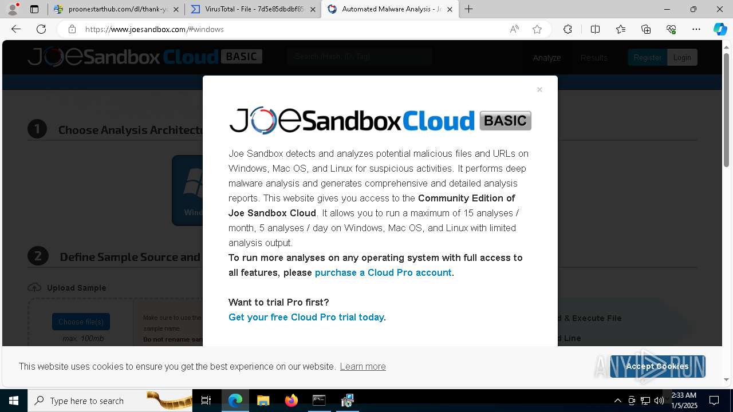Viewport: 733px width, 412px height.
Task: Toggle Read aloud in address bar
Action: click(x=514, y=29)
